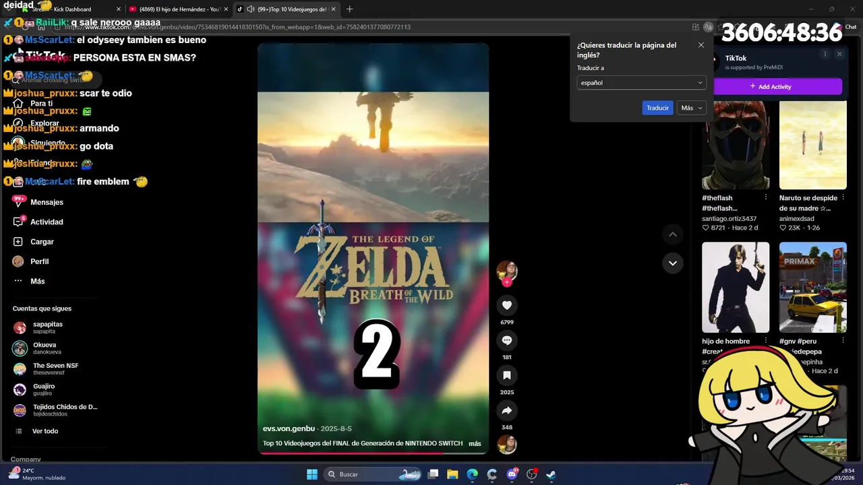Image resolution: width=863 pixels, height=485 pixels.
Task: Open the sound disc avatar below share
Action: 507,445
